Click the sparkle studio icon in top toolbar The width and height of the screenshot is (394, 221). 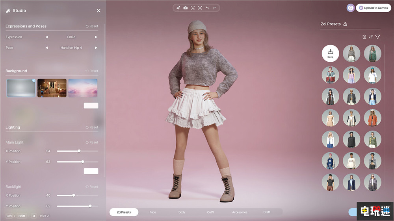178,8
